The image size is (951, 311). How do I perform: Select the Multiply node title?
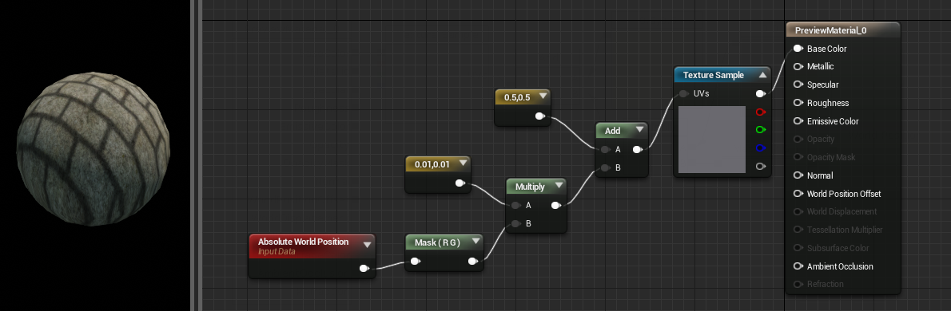point(530,187)
